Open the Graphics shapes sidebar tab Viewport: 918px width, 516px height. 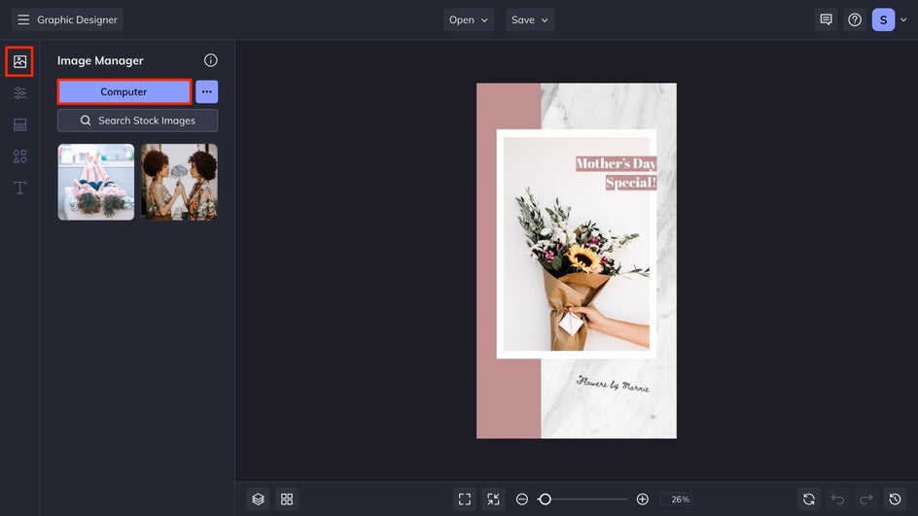[19, 156]
